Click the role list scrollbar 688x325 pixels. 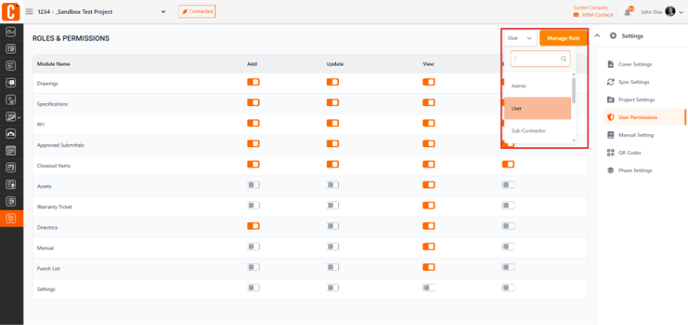(x=574, y=92)
